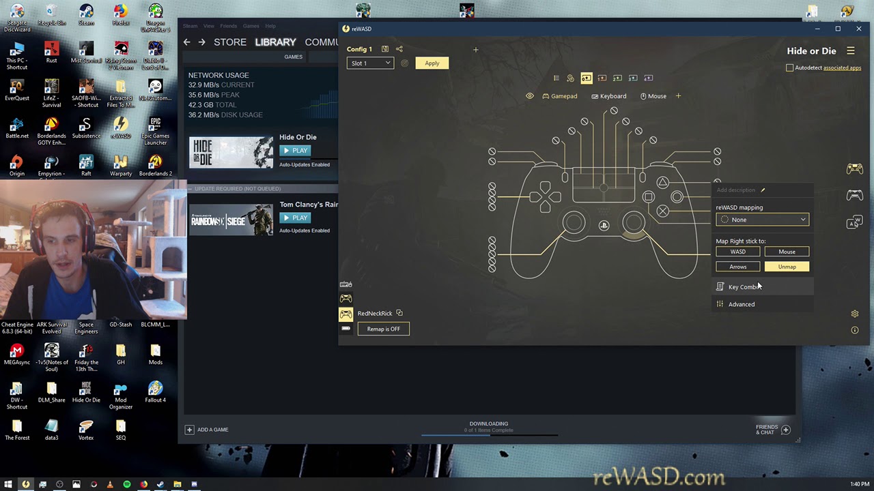Open STORE tab in Steam

[230, 42]
